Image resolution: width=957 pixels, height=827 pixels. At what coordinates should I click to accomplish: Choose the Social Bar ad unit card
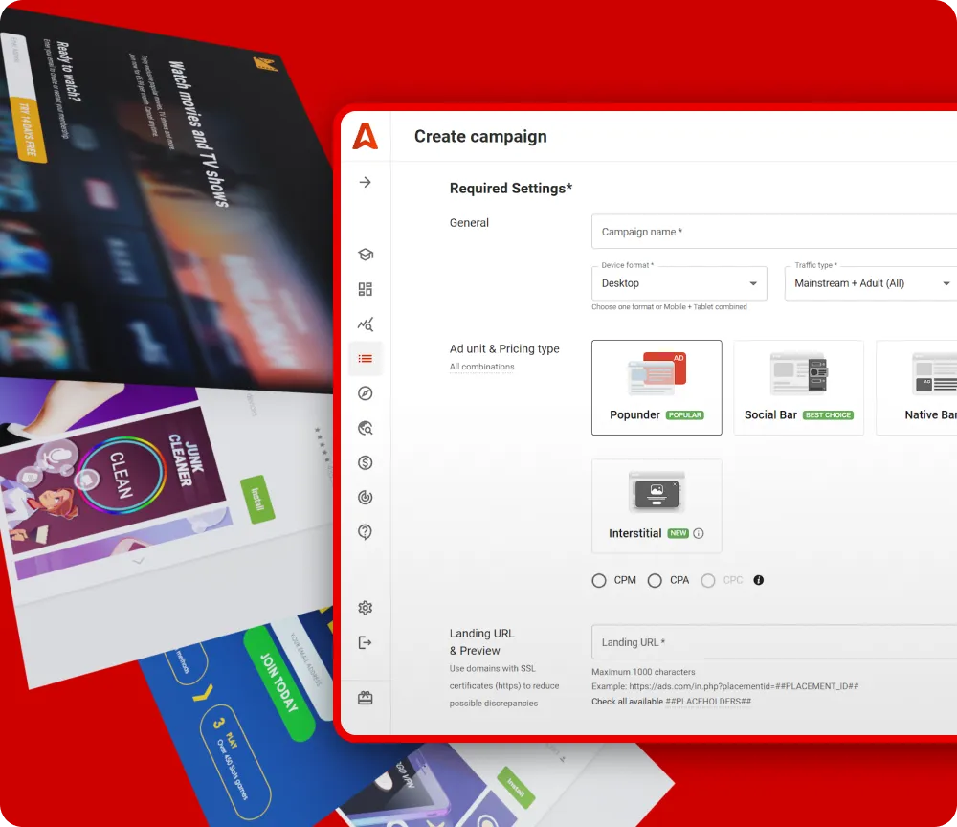click(x=798, y=388)
